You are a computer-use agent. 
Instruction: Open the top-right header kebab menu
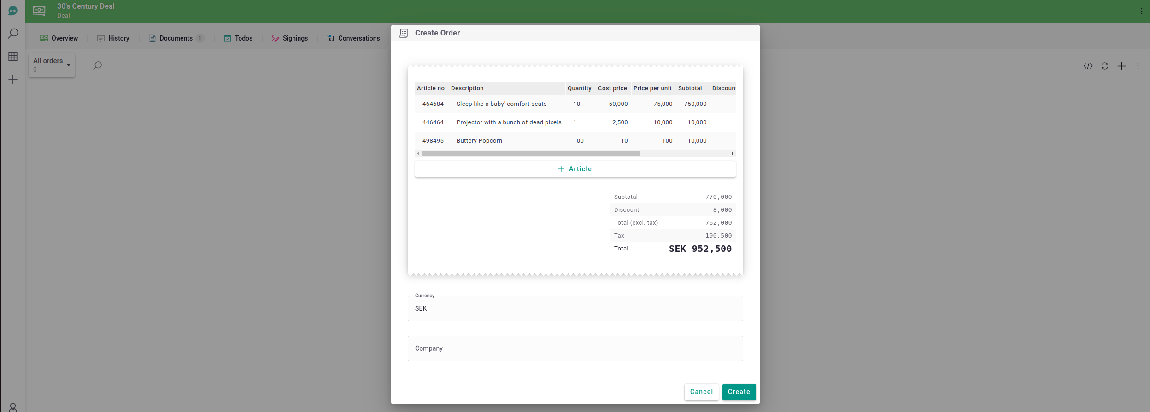[1141, 12]
